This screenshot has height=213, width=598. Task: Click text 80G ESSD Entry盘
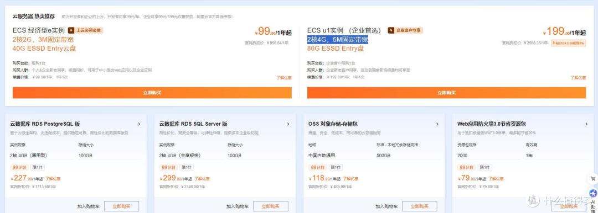336,49
